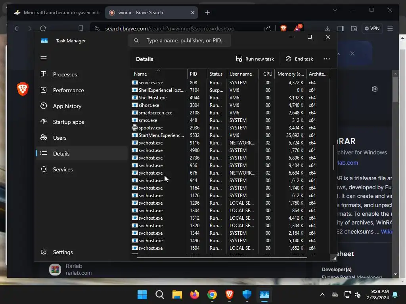Viewport: 406px width, 304px height.
Task: Sort by Memory column header
Action: click(290, 74)
